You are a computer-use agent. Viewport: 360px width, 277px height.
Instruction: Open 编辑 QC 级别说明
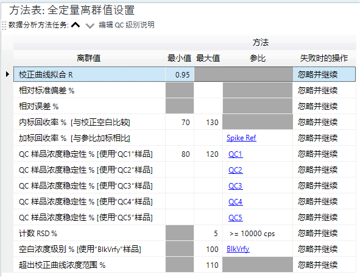(127, 25)
